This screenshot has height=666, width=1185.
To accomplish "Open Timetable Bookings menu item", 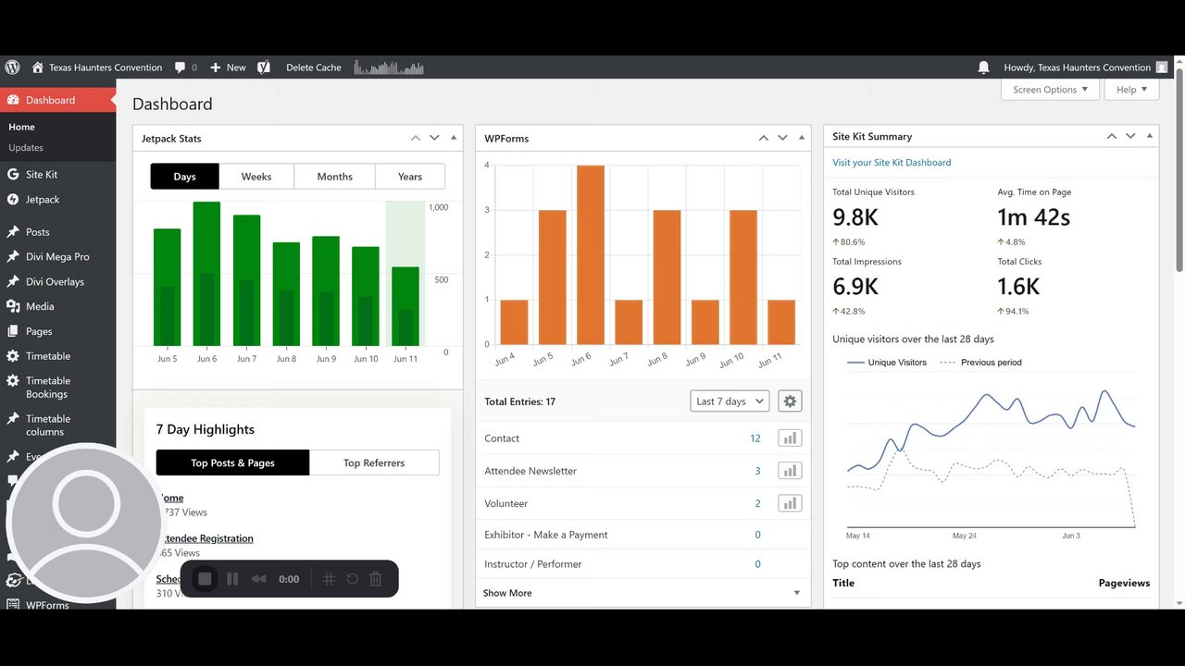I will coord(48,387).
